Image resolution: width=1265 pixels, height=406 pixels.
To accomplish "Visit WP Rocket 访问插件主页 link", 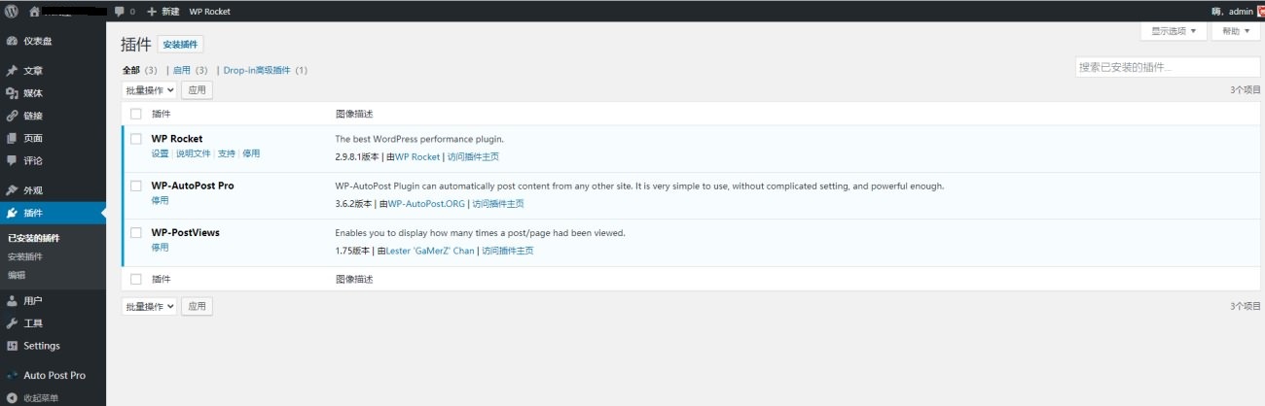I will (x=473, y=156).
